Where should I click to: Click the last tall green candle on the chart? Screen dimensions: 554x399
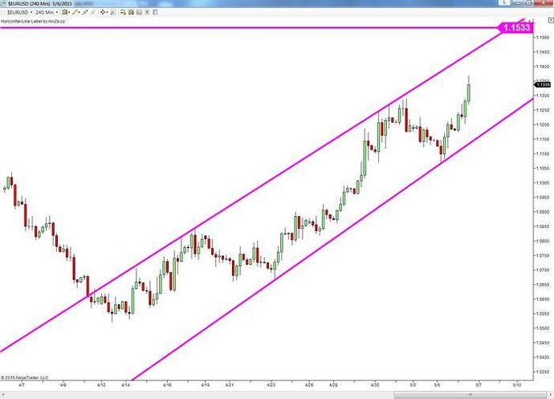[x=469, y=92]
